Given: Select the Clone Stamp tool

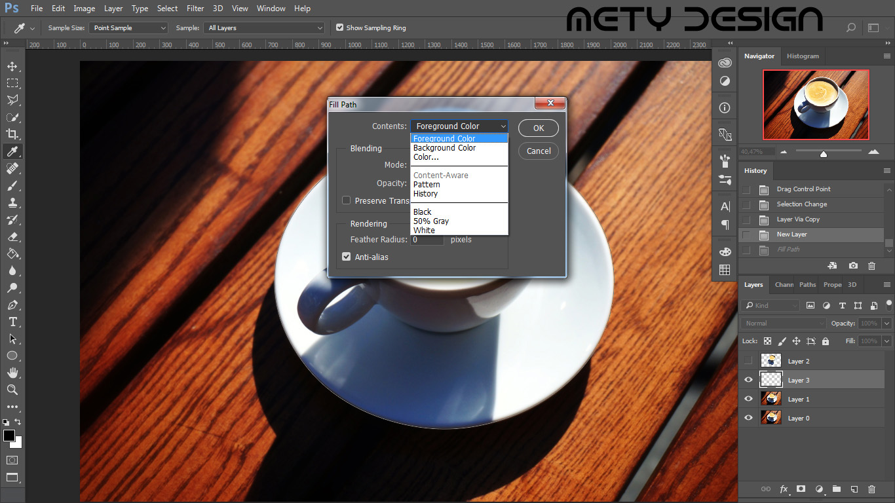Looking at the screenshot, I should click(12, 202).
